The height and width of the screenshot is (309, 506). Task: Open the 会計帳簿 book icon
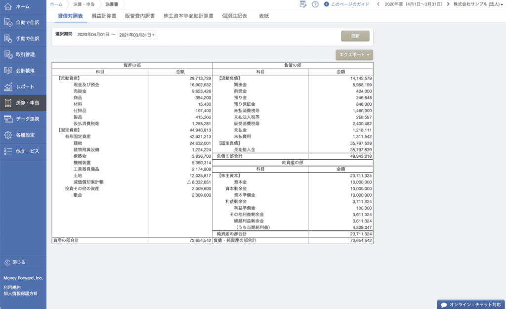tap(8, 71)
